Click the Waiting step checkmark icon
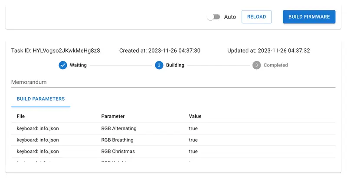Viewport: 347px width, 178px height. click(x=63, y=65)
